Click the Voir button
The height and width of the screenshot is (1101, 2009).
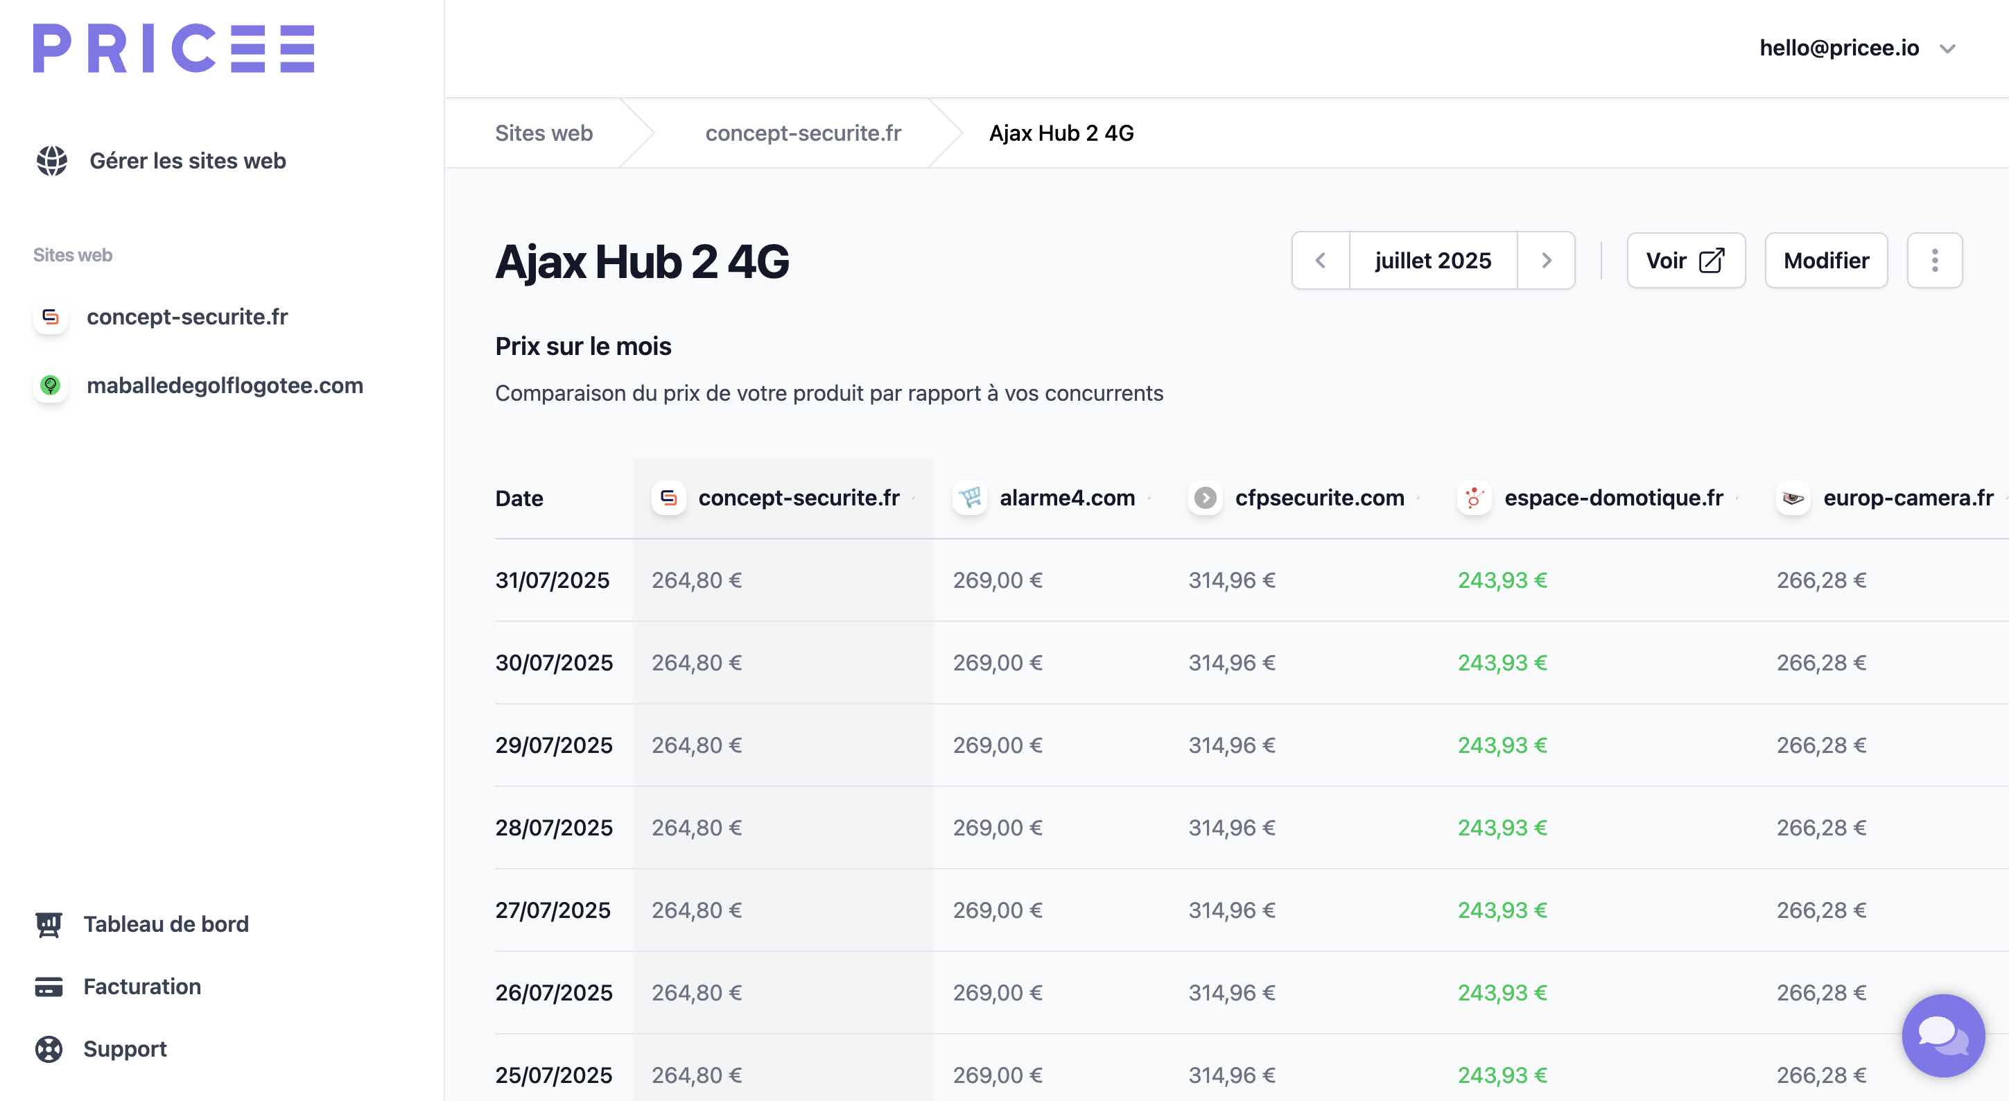[x=1685, y=261]
